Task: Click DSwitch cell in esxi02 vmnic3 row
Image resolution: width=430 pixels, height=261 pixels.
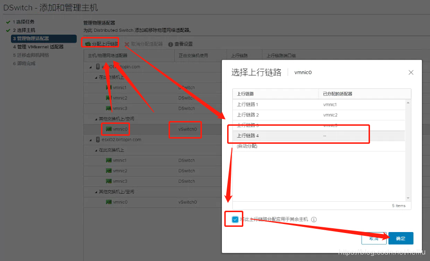Action: click(x=187, y=181)
